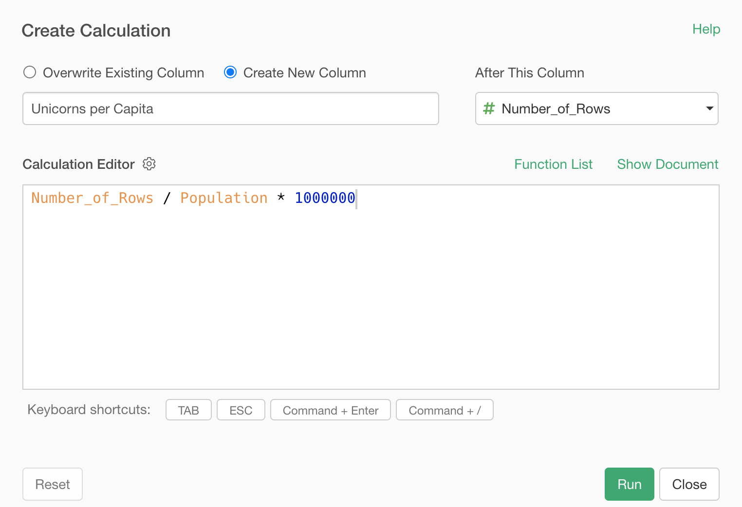Select Overwrite Existing Column radio button
Viewport: 742px width, 507px height.
click(x=30, y=72)
